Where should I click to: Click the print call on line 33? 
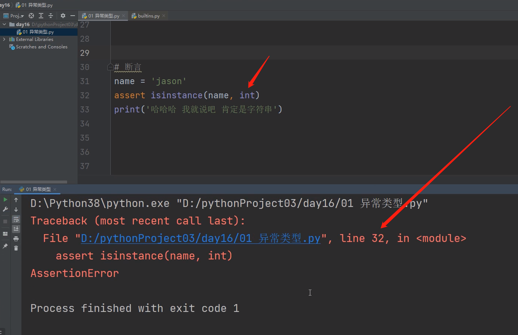[127, 109]
